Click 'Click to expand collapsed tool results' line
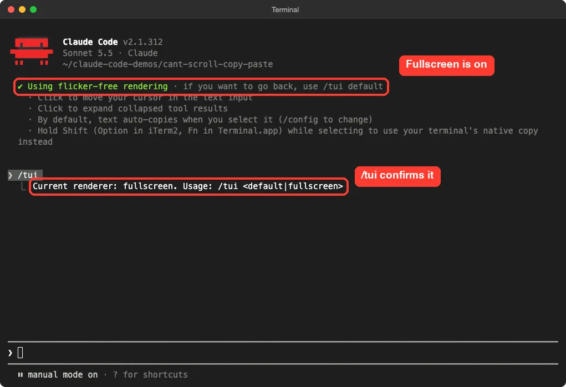 tap(132, 109)
